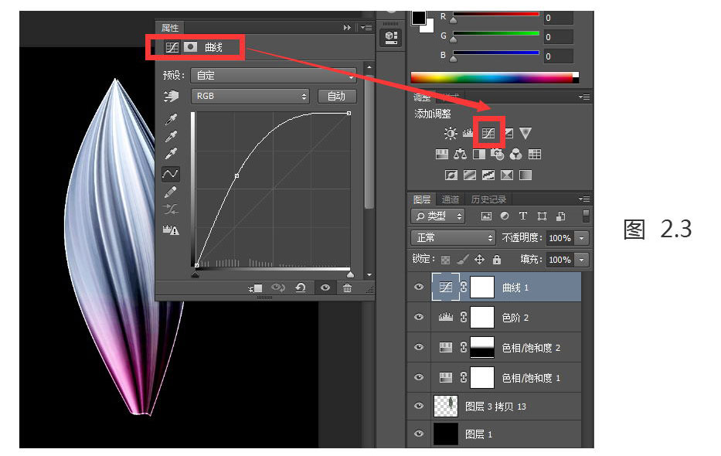Screen dimensions: 721x456
Task: Hide the 色相/饱和度 2 layer
Action: pyautogui.click(x=419, y=347)
